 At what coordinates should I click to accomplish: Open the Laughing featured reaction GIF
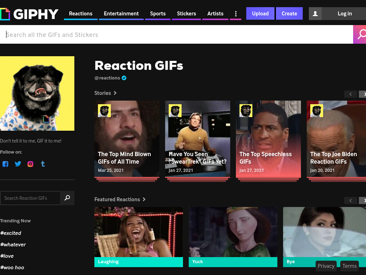click(139, 237)
